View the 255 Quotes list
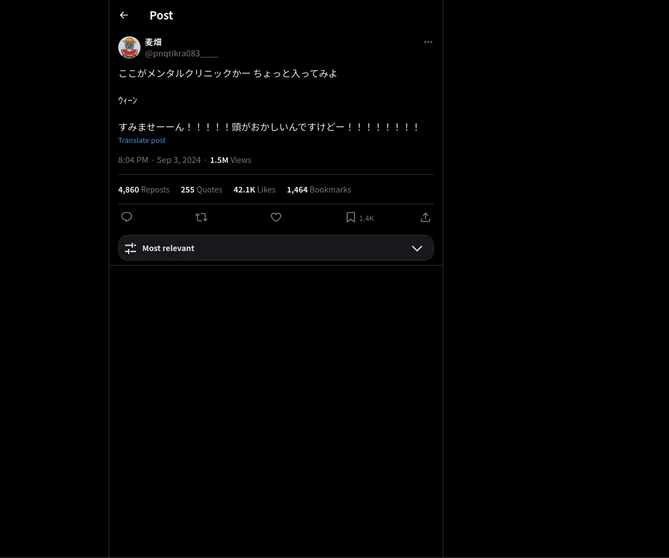This screenshot has width=669, height=558. pyautogui.click(x=201, y=190)
